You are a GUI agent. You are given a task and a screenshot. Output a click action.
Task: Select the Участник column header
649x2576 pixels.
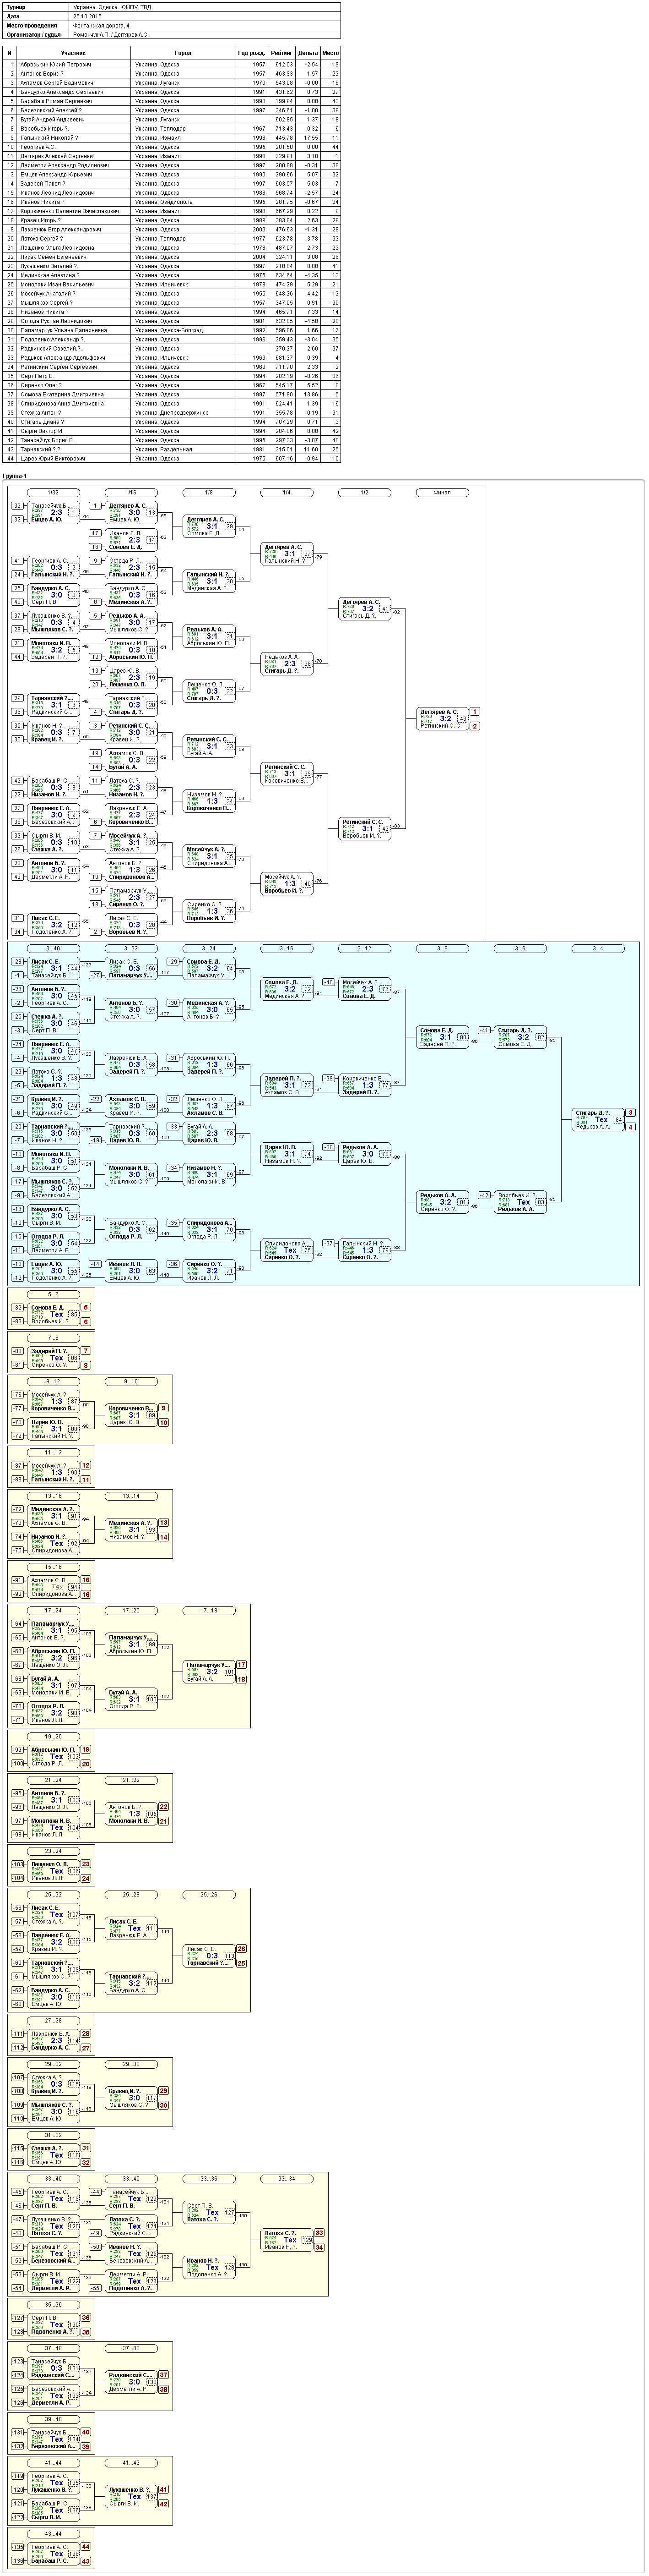(x=74, y=53)
